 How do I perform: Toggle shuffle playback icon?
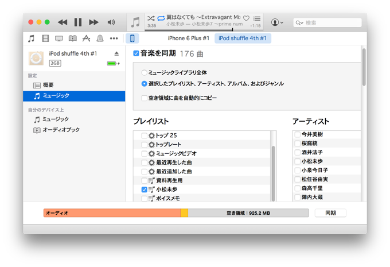(151, 18)
